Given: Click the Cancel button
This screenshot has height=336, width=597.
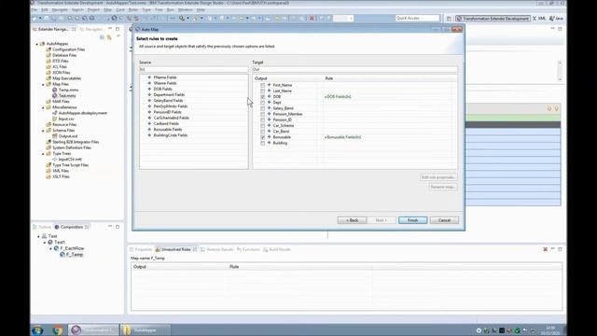Looking at the screenshot, I should point(444,220).
